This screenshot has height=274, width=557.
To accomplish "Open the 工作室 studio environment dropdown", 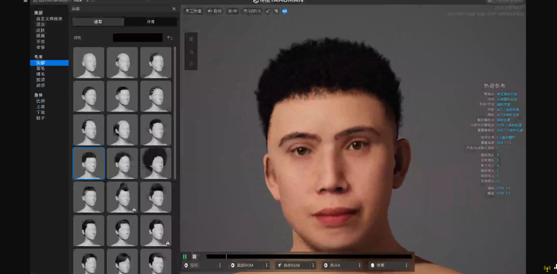I will click(193, 11).
